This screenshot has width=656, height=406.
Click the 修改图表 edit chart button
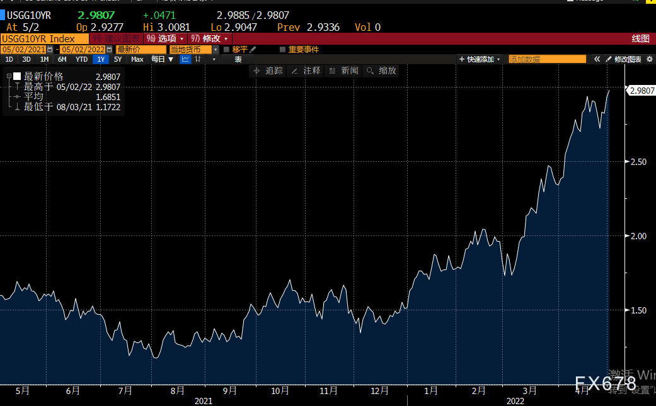click(x=623, y=59)
